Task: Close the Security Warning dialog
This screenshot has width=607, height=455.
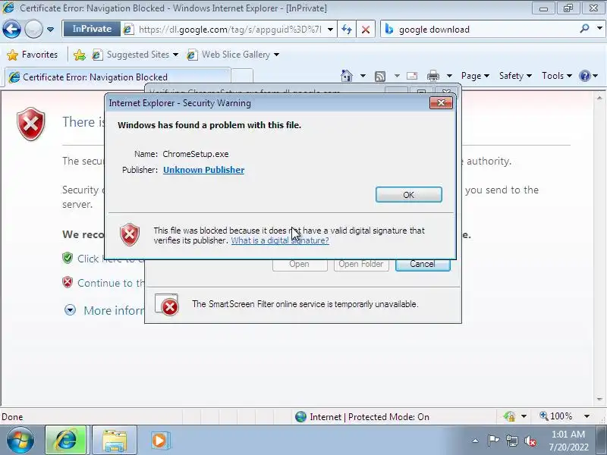Action: (x=441, y=103)
